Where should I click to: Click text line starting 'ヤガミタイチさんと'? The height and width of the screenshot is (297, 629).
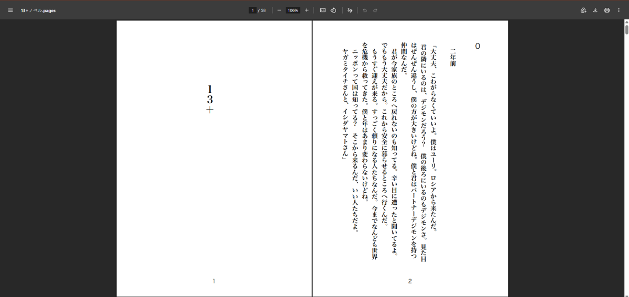click(345, 103)
